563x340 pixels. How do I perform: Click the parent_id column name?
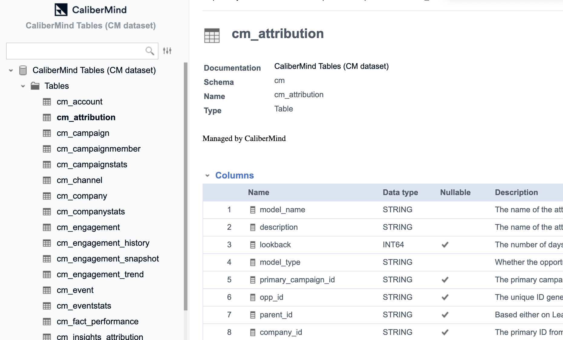pyautogui.click(x=276, y=315)
